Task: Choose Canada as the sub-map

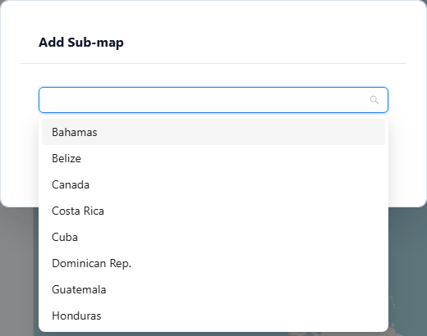Action: [x=213, y=184]
